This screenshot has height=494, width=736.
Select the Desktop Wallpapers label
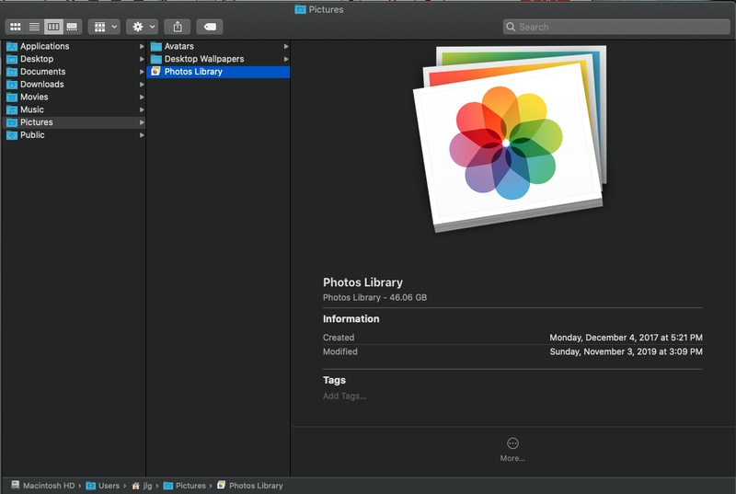204,59
